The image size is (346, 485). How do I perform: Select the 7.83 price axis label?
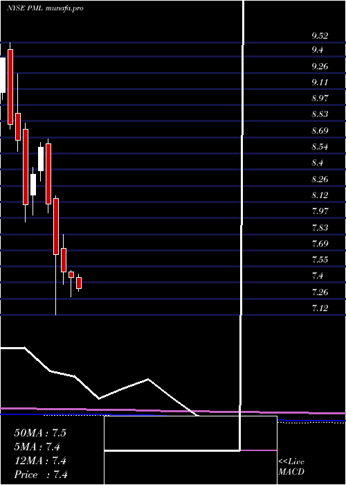(320, 228)
